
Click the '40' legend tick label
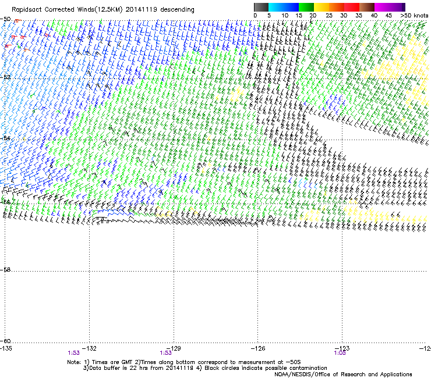pyautogui.click(x=374, y=16)
